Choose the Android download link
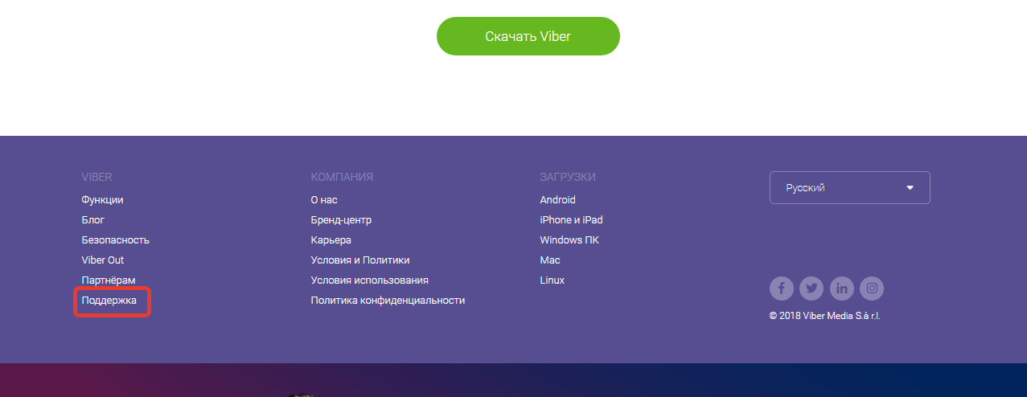This screenshot has width=1027, height=397. tap(557, 200)
